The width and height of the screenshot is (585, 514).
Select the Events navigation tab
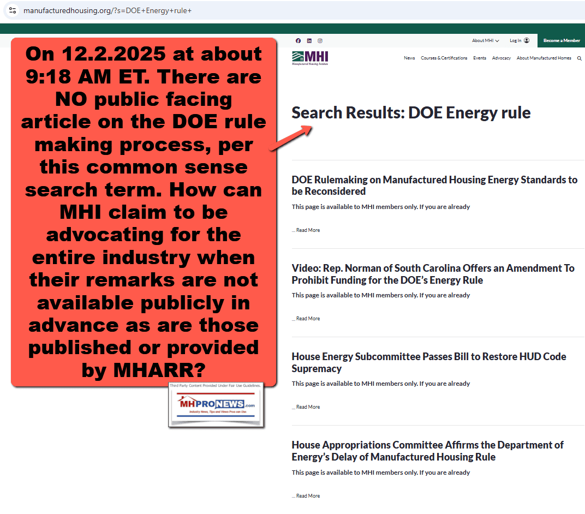[480, 58]
